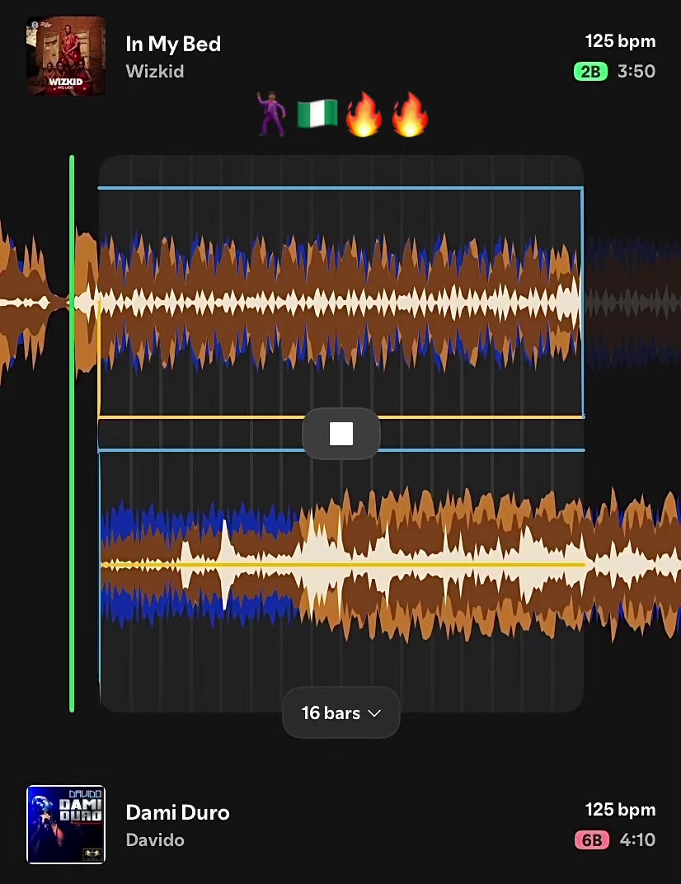Click the Davido artist name
The image size is (681, 884).
(154, 840)
